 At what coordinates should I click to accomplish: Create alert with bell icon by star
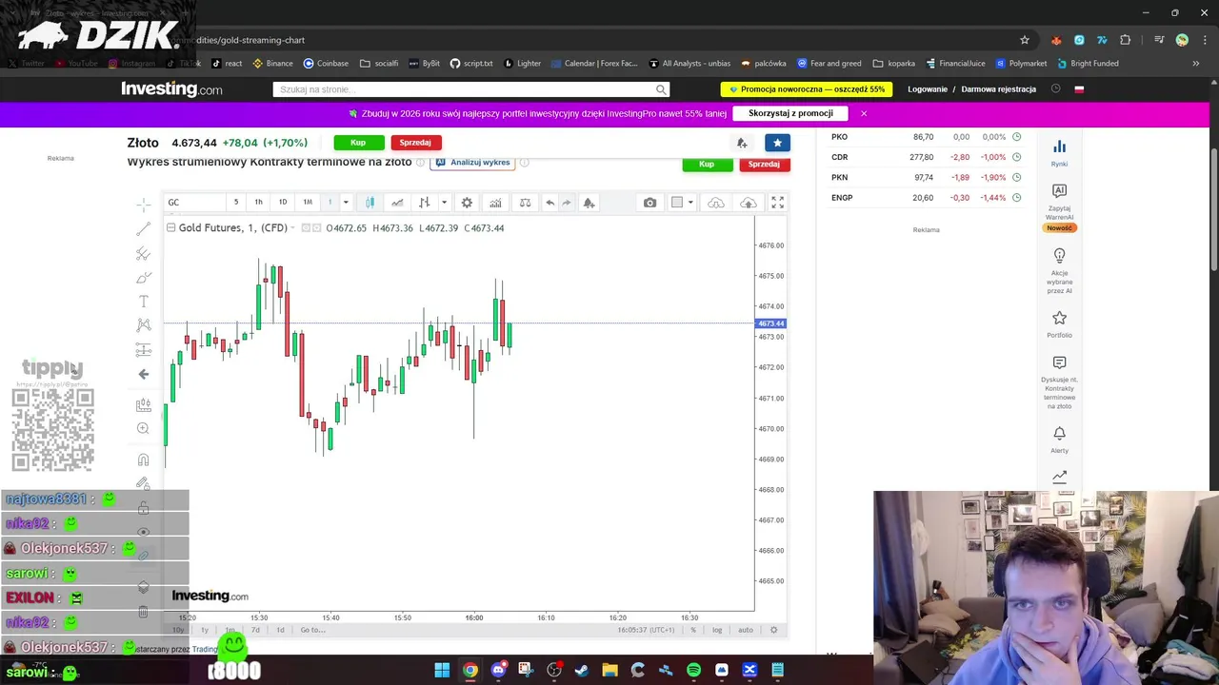pos(742,143)
